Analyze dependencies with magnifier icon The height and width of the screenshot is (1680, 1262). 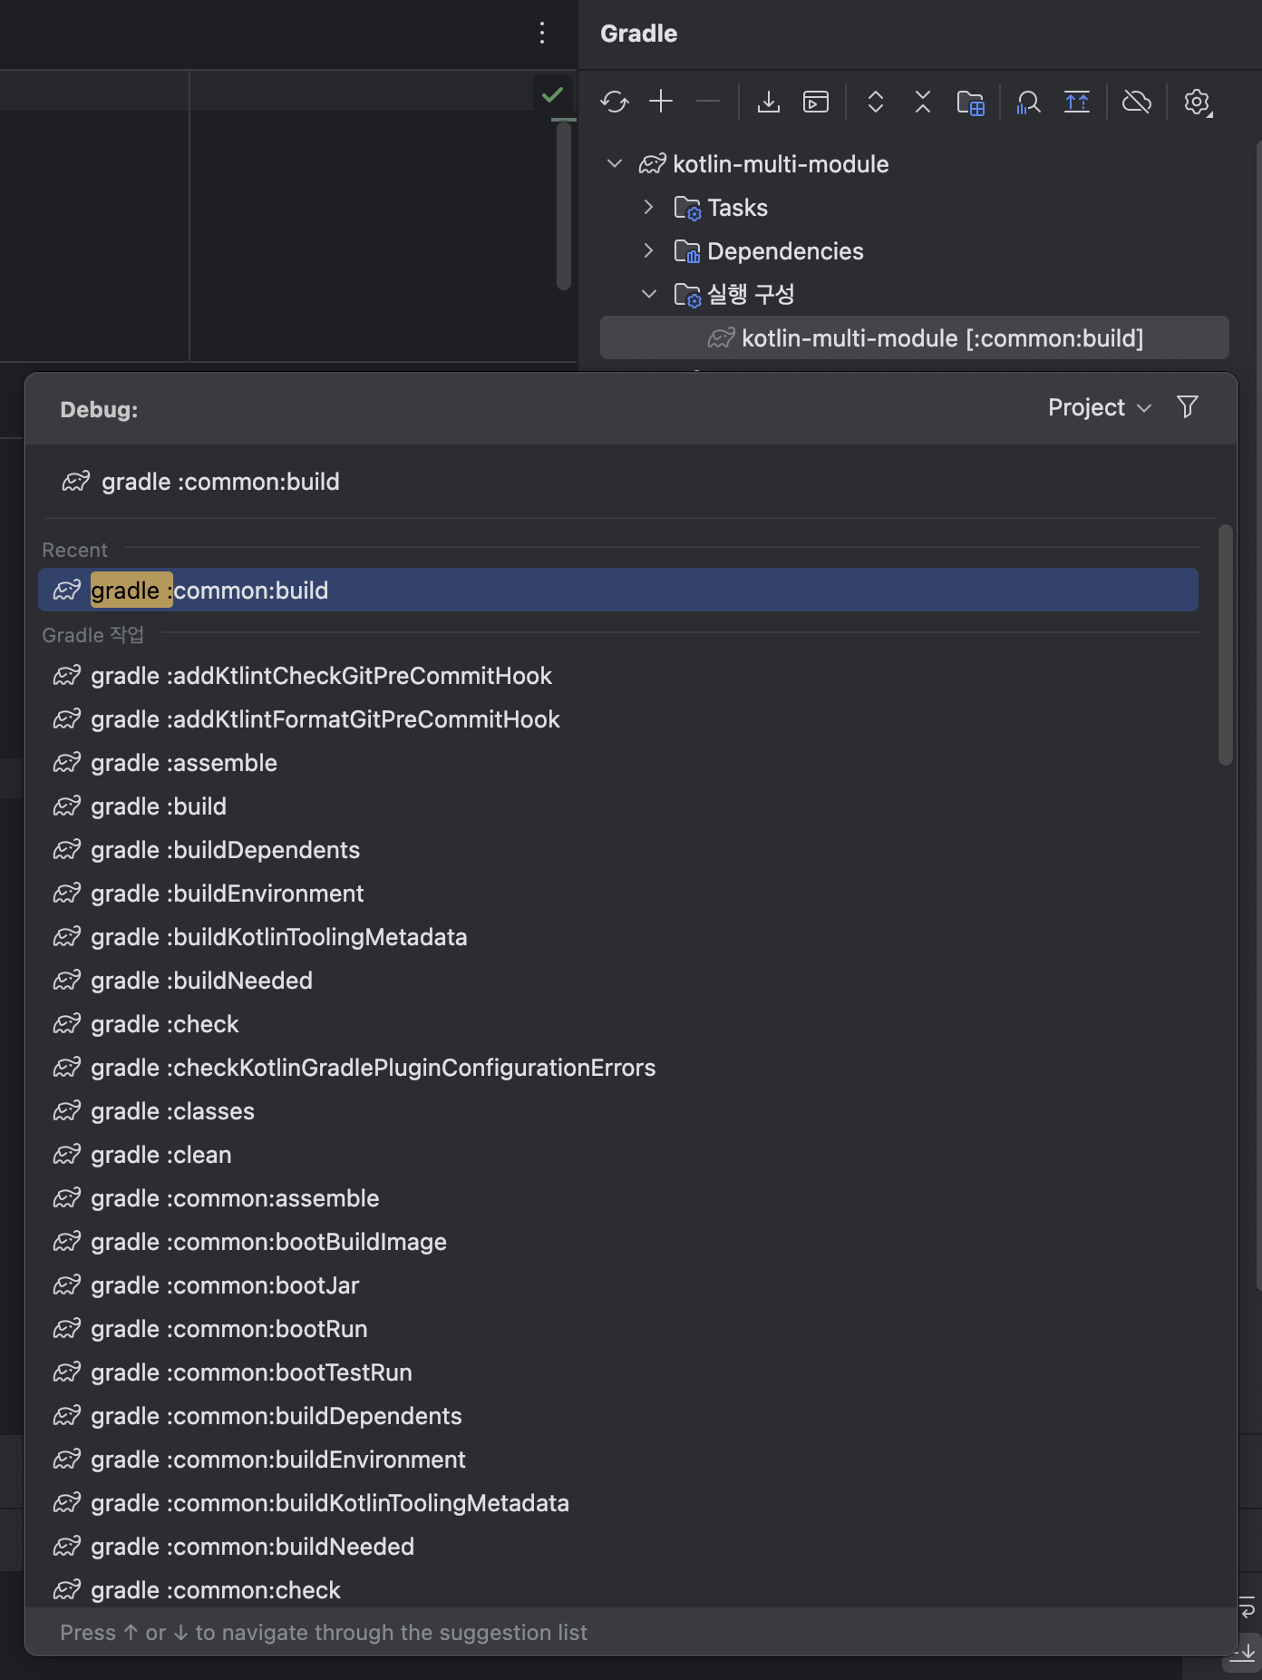click(x=1028, y=102)
